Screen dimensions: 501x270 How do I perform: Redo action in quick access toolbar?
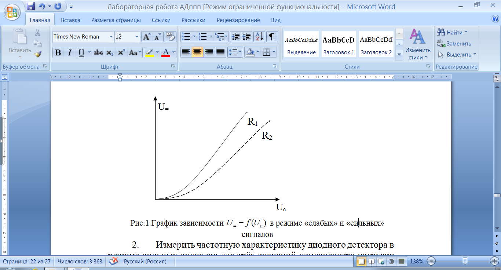point(58,6)
